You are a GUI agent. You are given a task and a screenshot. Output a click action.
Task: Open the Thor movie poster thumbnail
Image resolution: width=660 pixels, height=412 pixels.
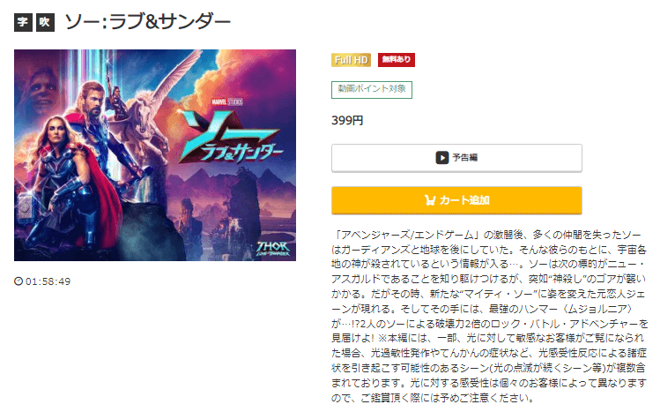(155, 155)
